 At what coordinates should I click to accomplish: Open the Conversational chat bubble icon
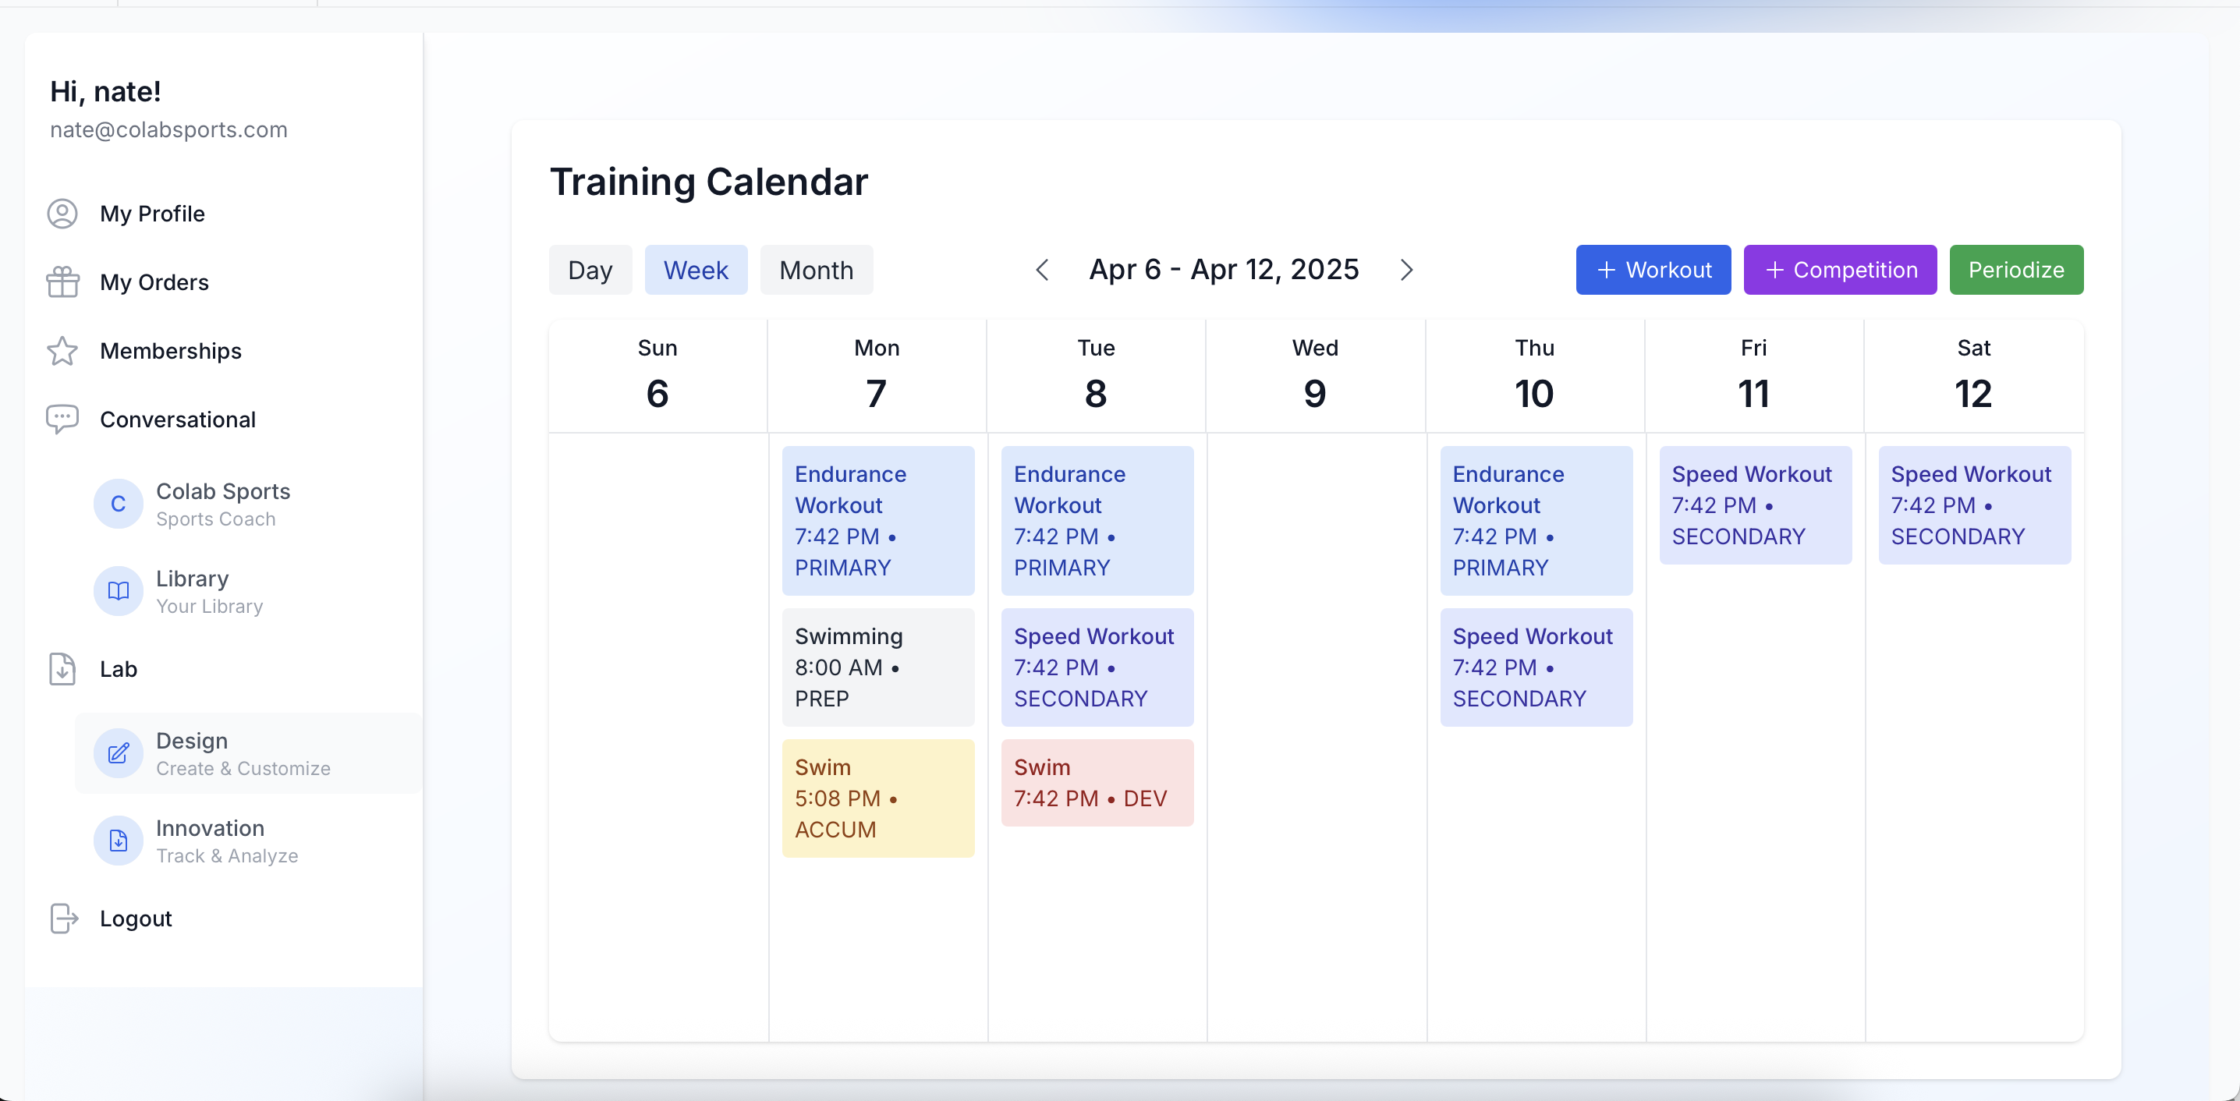(x=62, y=420)
